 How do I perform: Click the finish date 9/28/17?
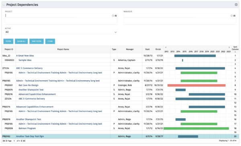point(159,136)
